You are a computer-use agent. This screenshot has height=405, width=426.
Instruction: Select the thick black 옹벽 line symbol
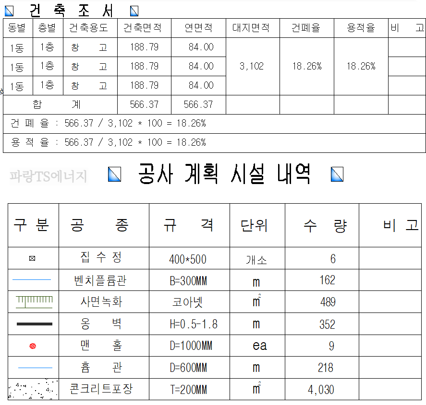[x=35, y=324]
